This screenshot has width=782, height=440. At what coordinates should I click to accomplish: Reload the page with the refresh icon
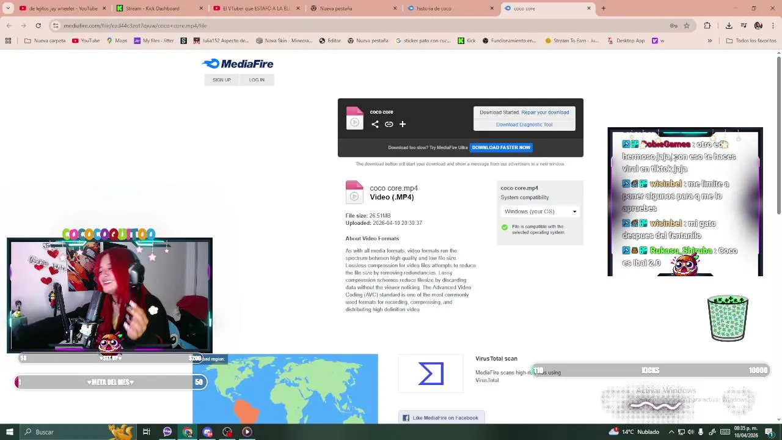(38, 26)
